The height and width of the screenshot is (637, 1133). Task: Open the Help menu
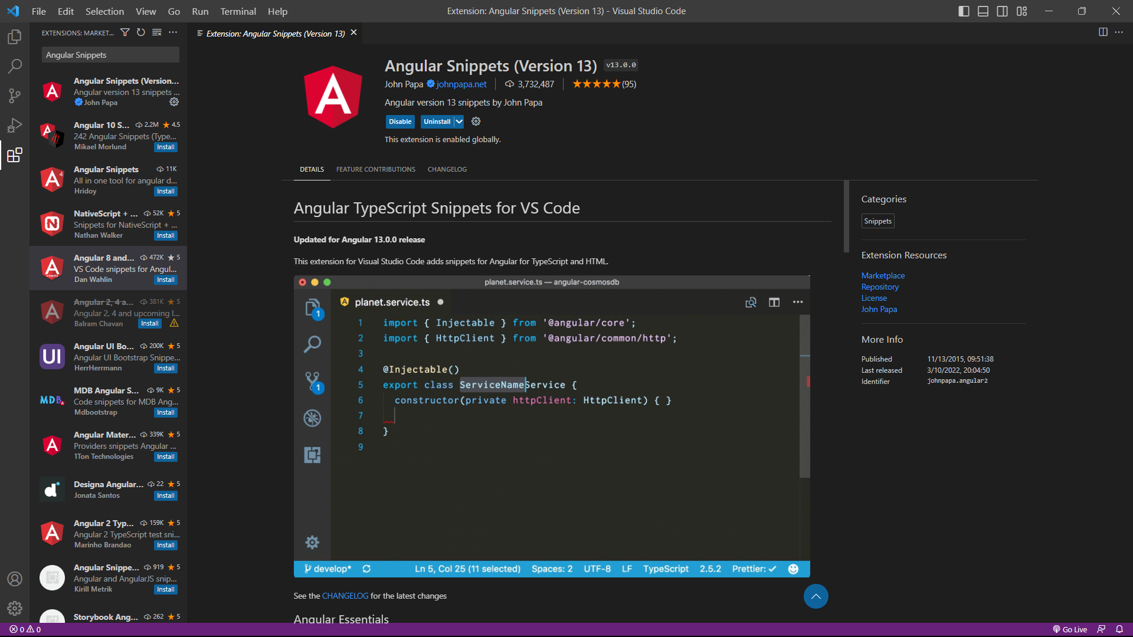pos(277,11)
